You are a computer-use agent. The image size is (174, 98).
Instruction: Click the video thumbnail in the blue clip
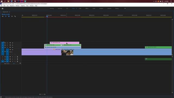coord(67,53)
